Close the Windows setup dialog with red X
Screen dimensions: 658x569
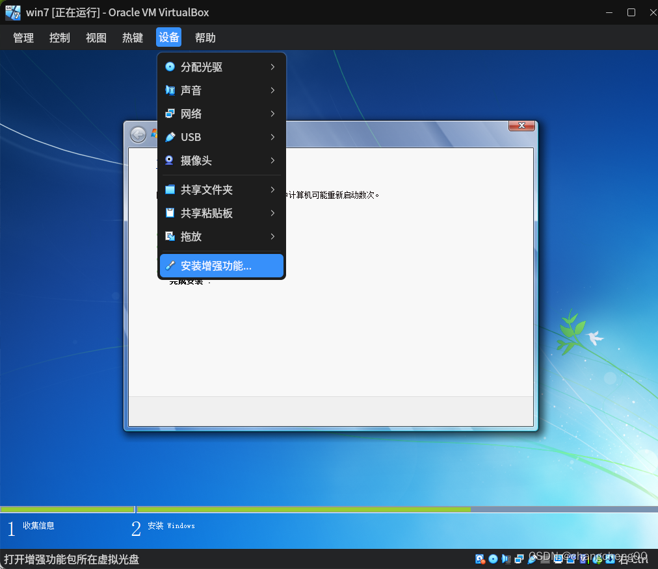521,125
